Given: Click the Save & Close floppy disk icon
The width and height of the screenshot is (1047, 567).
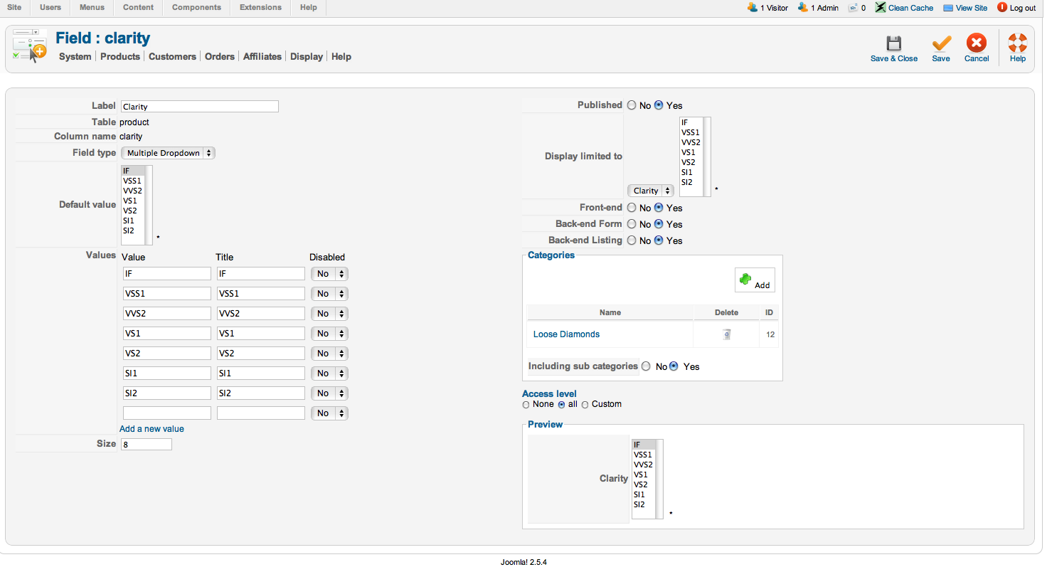Looking at the screenshot, I should tap(893, 43).
